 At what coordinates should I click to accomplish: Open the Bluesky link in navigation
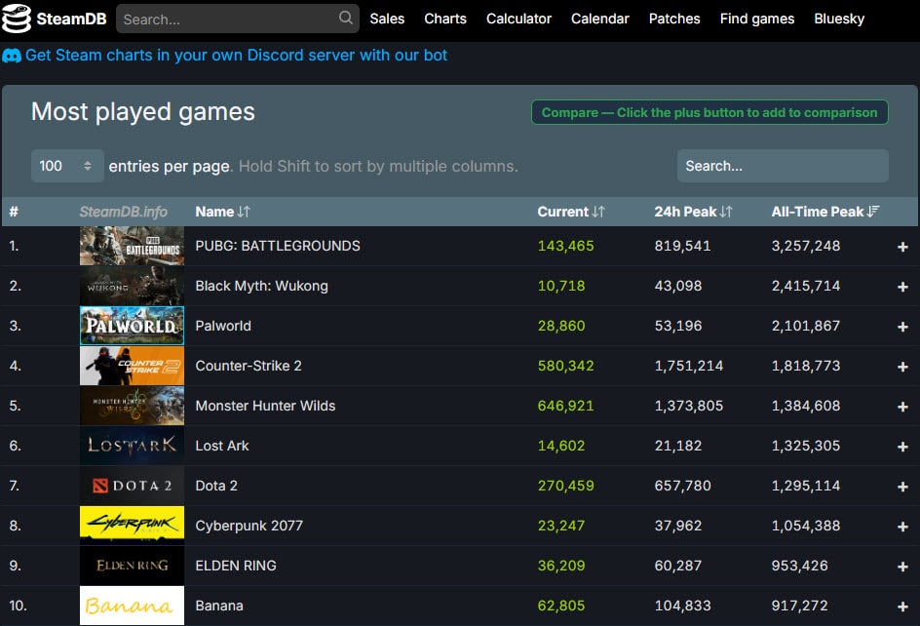point(840,19)
